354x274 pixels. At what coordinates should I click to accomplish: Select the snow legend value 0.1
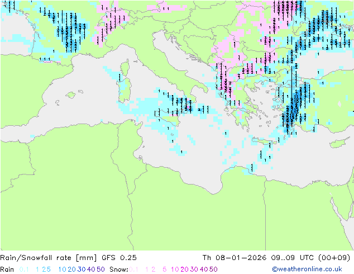point(133,270)
